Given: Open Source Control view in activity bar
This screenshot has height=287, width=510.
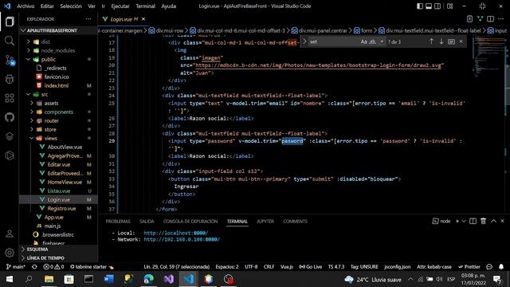Looking at the screenshot, I should tap(10, 60).
